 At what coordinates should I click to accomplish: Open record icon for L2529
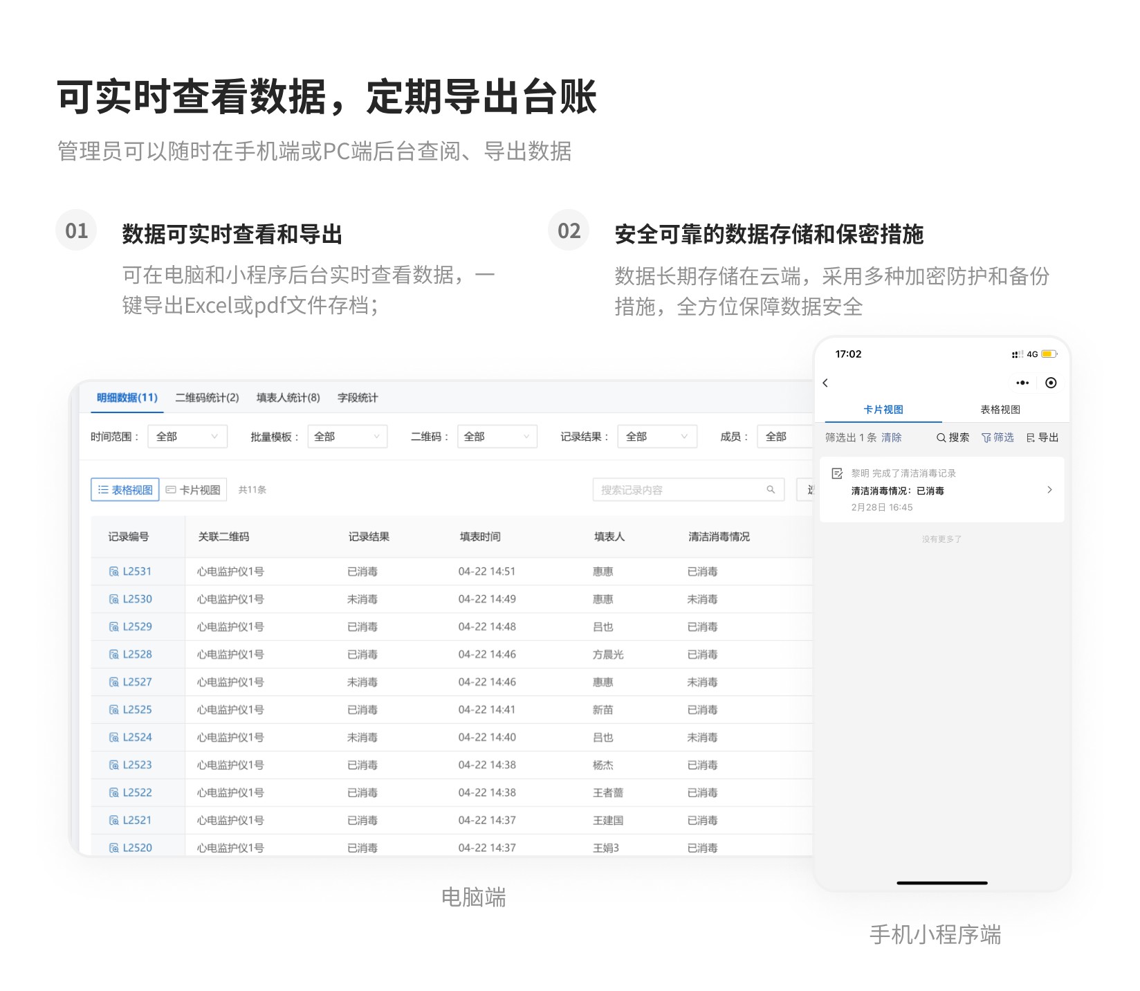[x=114, y=627]
